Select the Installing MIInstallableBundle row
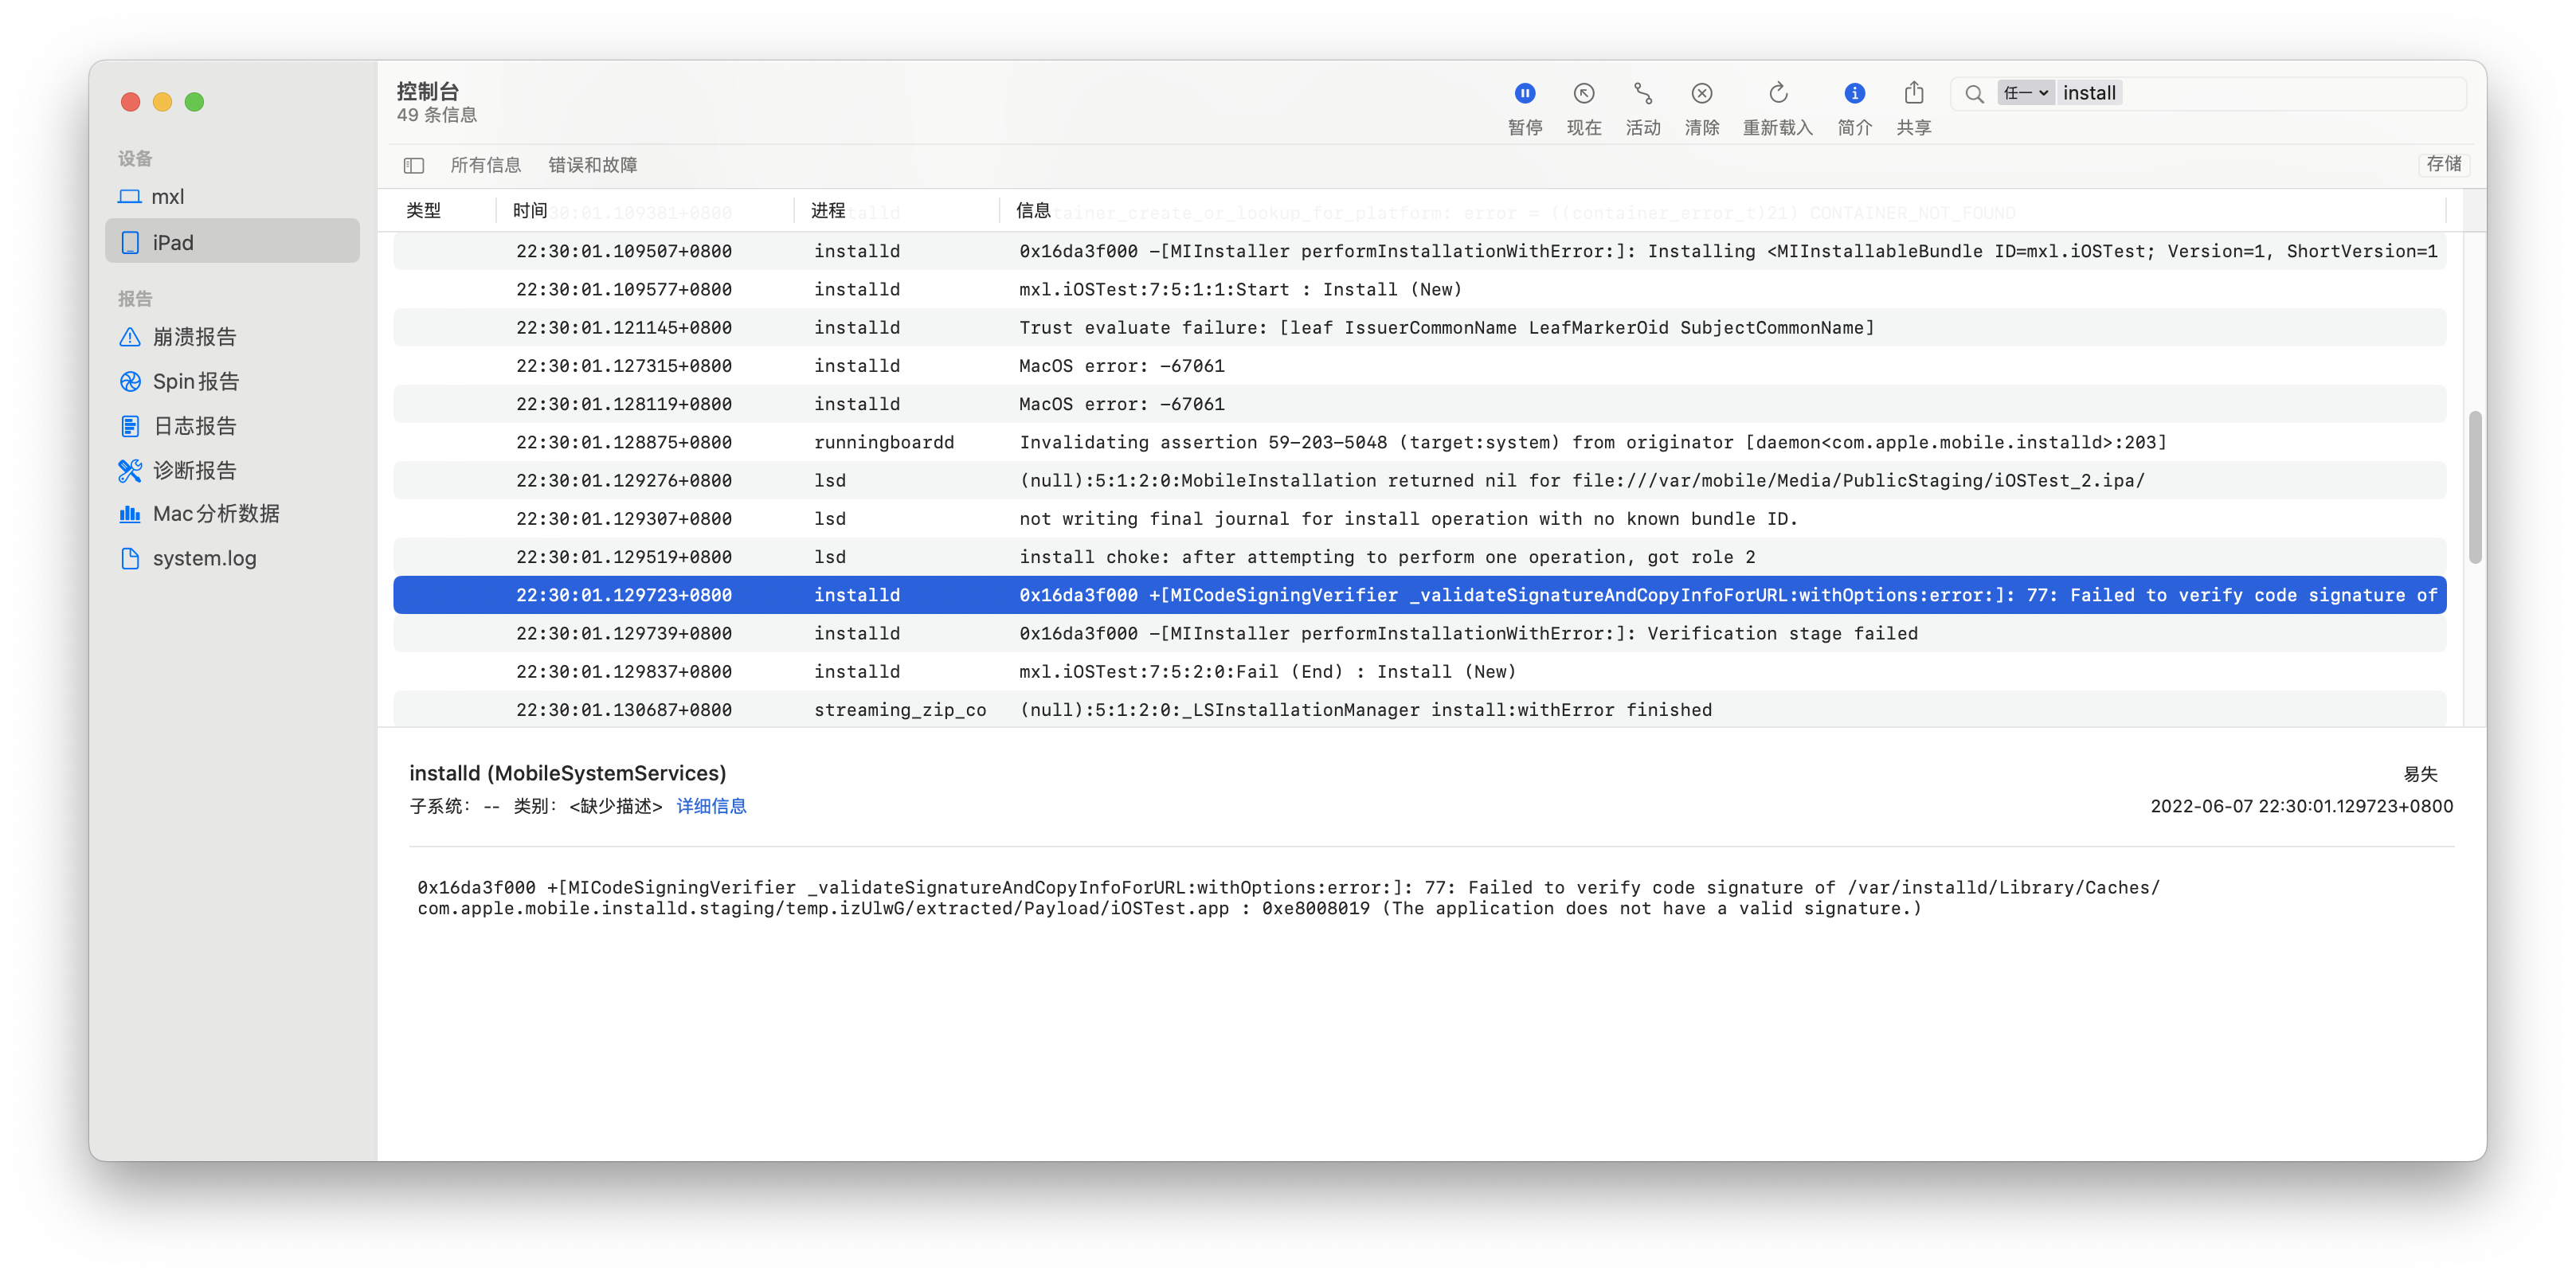Screen dimensions: 2576x1279 [x=1419, y=251]
